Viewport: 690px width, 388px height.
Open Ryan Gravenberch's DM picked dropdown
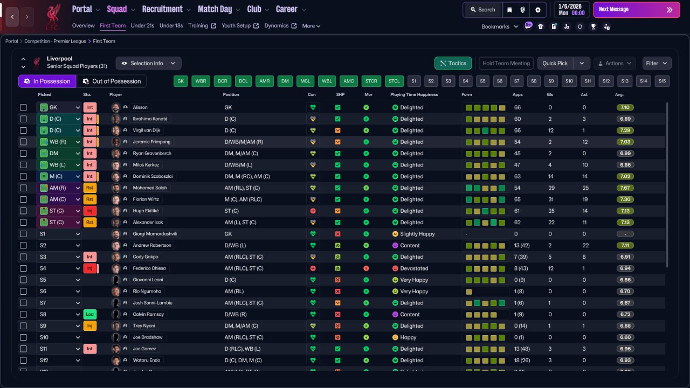point(59,154)
